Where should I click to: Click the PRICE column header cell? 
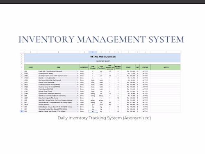(128, 67)
